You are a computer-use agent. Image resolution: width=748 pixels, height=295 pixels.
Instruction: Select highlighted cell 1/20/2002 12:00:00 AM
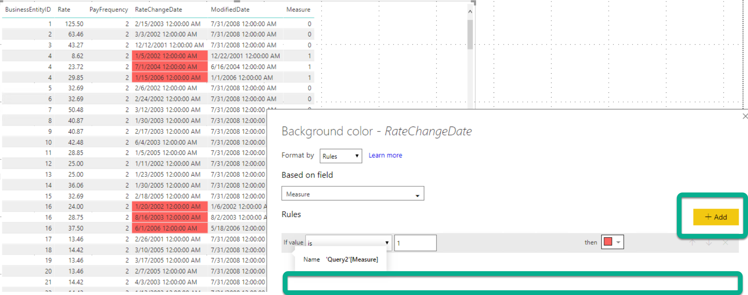[170, 206]
